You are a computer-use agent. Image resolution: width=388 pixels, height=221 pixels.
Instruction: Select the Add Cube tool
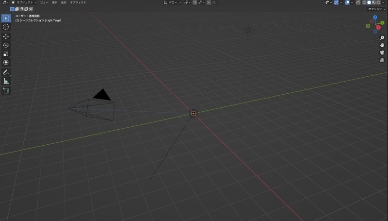coord(6,91)
